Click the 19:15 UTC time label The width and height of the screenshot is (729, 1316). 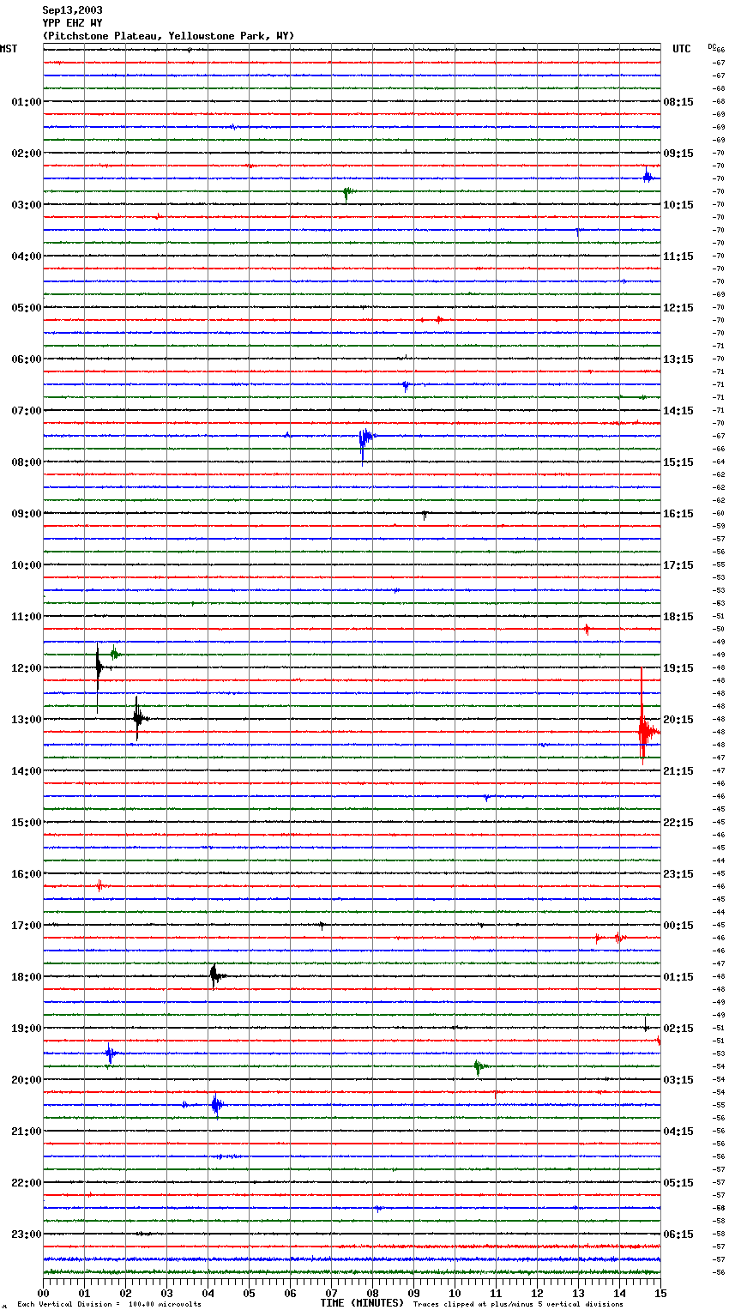point(678,668)
